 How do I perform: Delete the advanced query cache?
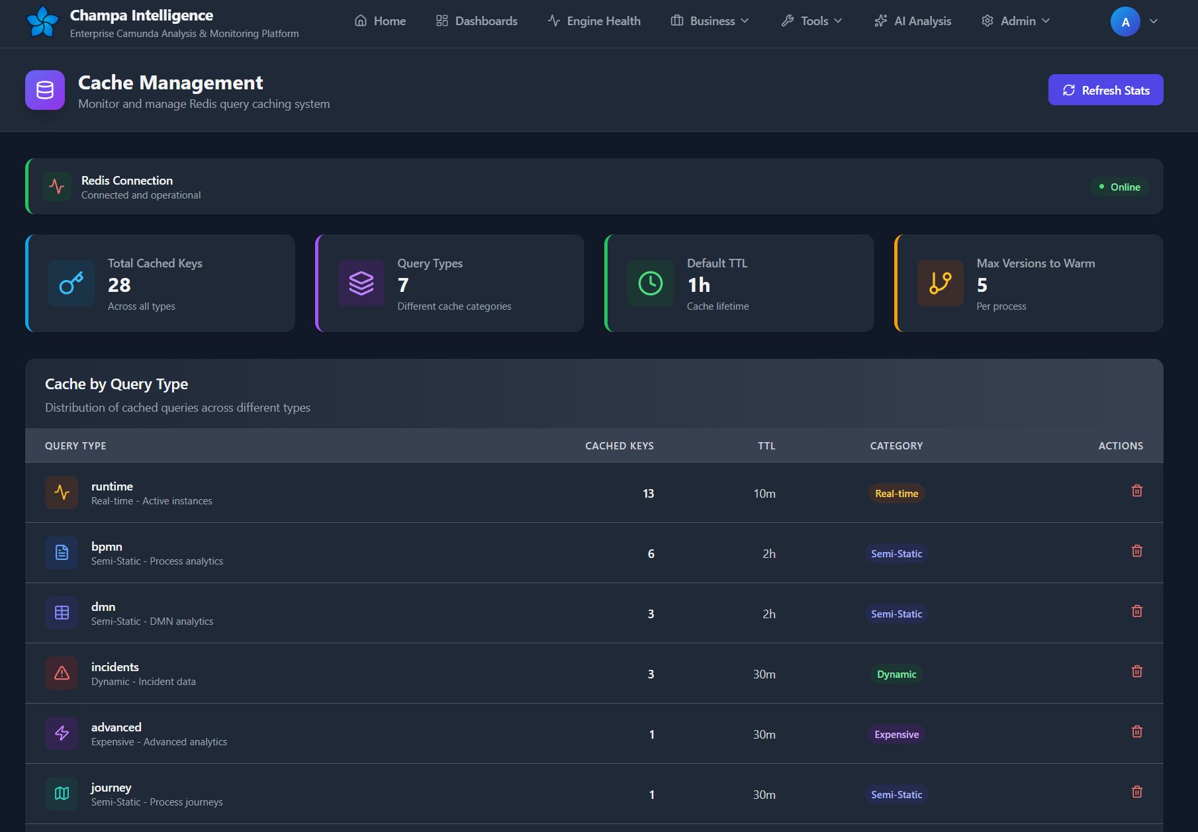(1136, 731)
